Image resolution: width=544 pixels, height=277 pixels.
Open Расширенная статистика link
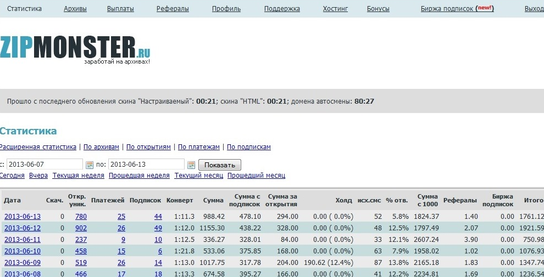tap(38, 147)
